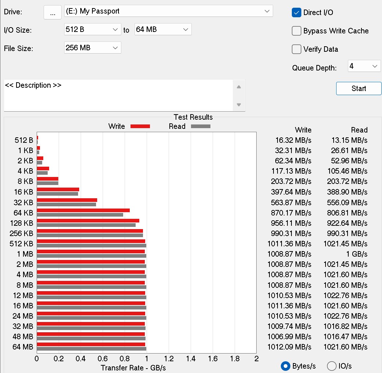This screenshot has height=373, width=382.
Task: Click the Test Results title
Action: coord(193,117)
